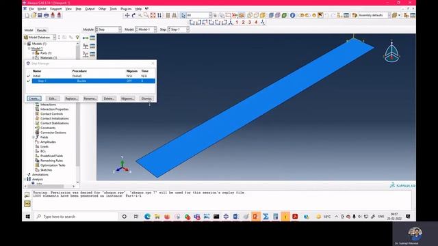Select the Pan View tool
Viewport: 438px width, 246px height.
click(x=127, y=15)
